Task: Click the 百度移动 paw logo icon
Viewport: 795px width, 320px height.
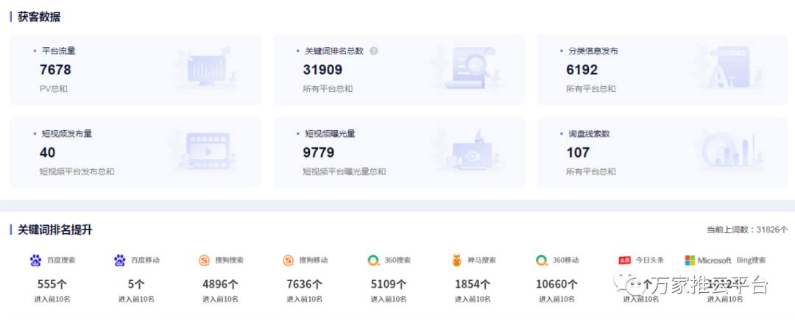Action: click(120, 260)
